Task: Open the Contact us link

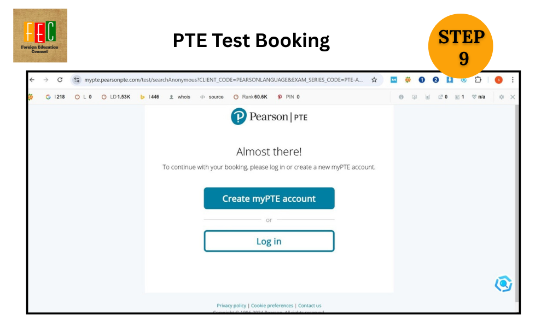Action: tap(310, 306)
